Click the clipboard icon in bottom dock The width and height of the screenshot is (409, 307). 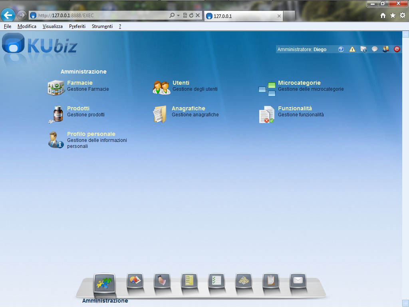[270, 281]
